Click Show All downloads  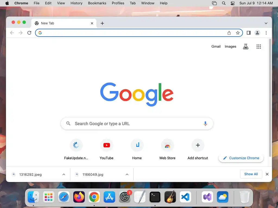point(251,174)
